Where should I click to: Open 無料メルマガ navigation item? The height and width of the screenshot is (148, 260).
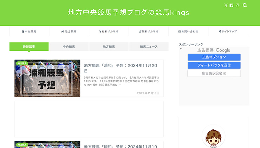(x=149, y=31)
